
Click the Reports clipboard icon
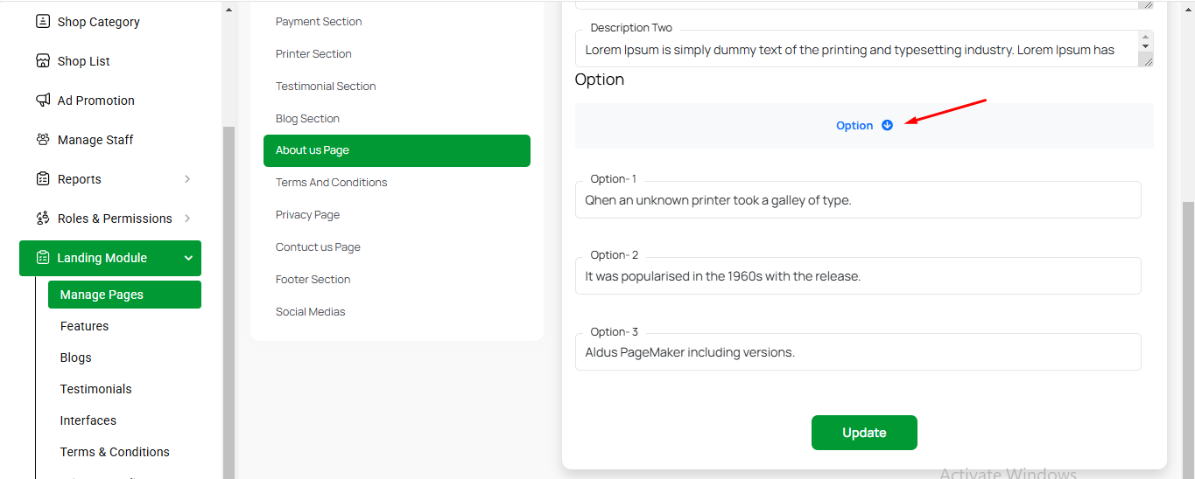point(43,179)
